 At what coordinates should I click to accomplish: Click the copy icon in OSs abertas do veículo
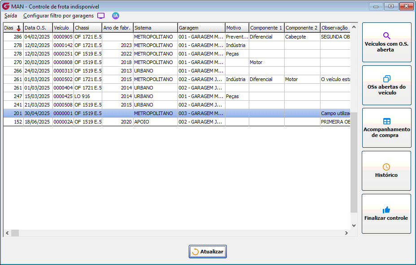point(386,79)
